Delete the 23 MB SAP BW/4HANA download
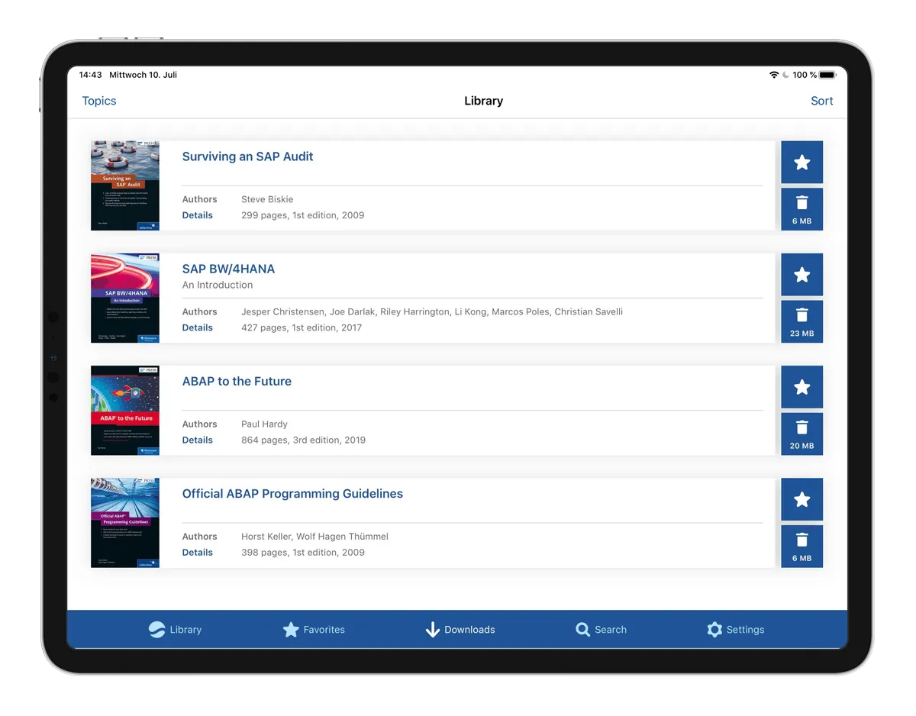 801,321
